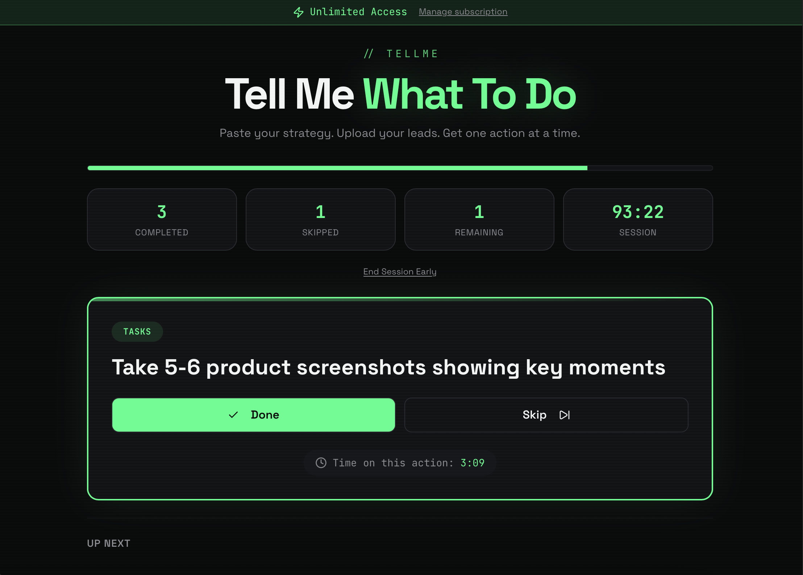
Task: Click the End Session Early link
Action: [400, 272]
